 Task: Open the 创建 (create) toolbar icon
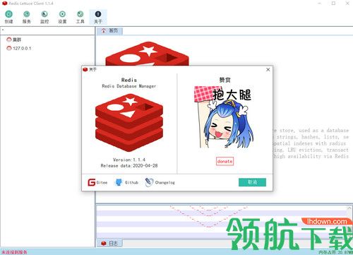(x=8, y=17)
